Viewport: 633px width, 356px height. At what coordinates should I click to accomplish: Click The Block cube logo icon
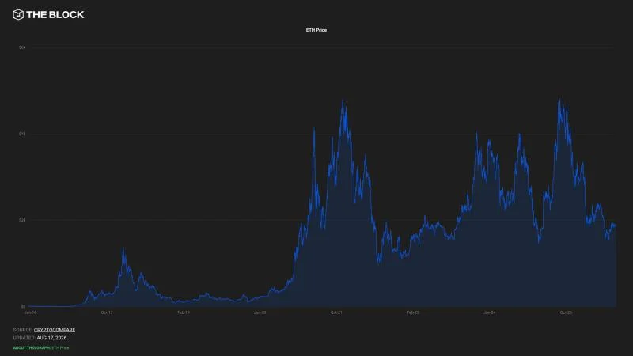tap(18, 15)
